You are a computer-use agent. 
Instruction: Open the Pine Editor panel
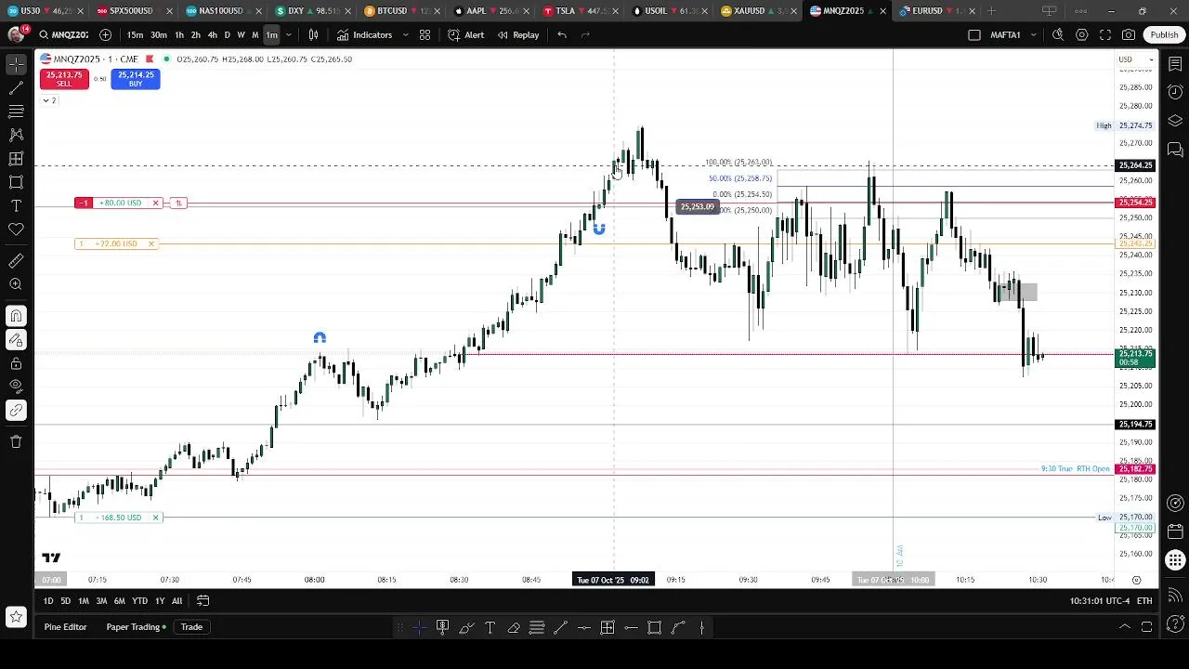[65, 627]
